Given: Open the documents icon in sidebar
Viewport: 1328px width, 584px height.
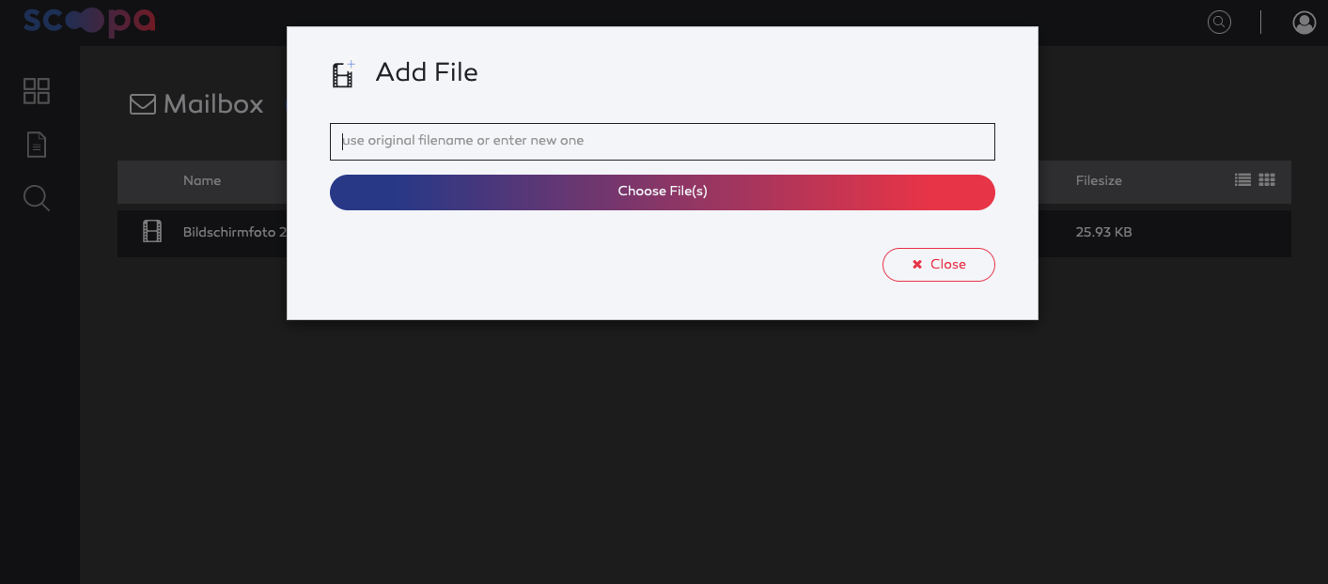Looking at the screenshot, I should 37,145.
